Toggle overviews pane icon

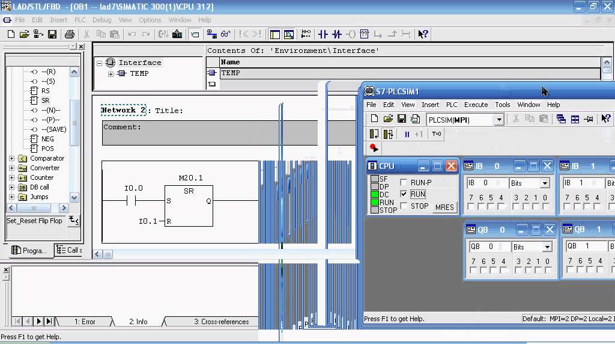(275, 34)
